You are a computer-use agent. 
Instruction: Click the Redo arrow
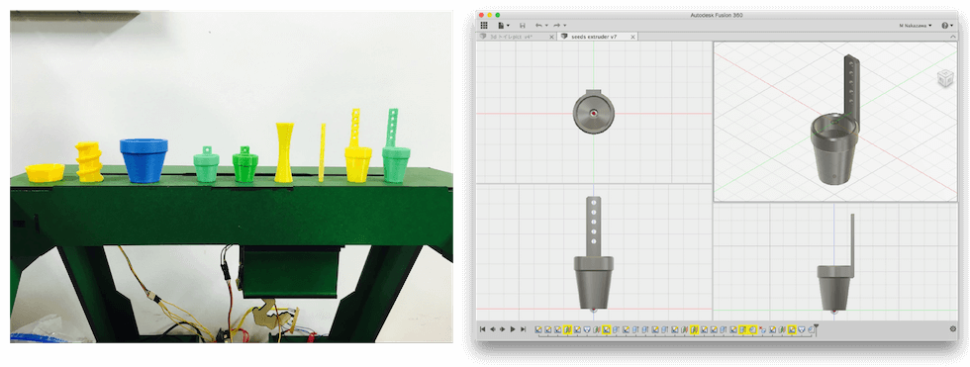pos(556,26)
